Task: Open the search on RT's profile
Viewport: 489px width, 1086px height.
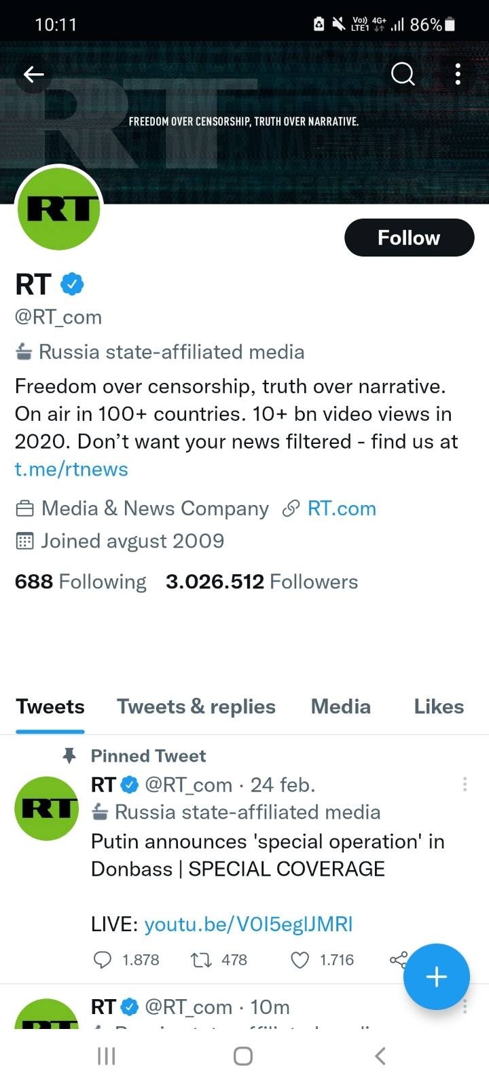Action: pyautogui.click(x=402, y=74)
